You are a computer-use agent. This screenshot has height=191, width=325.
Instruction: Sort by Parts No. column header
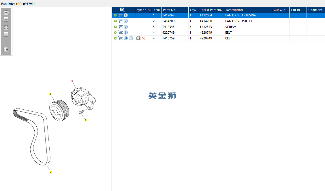tap(175, 10)
